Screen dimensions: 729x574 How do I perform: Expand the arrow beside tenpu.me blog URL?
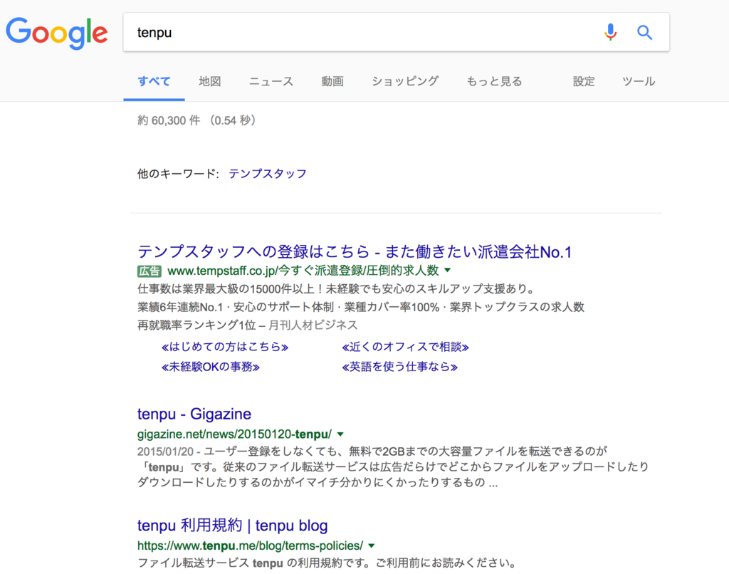coord(372,546)
